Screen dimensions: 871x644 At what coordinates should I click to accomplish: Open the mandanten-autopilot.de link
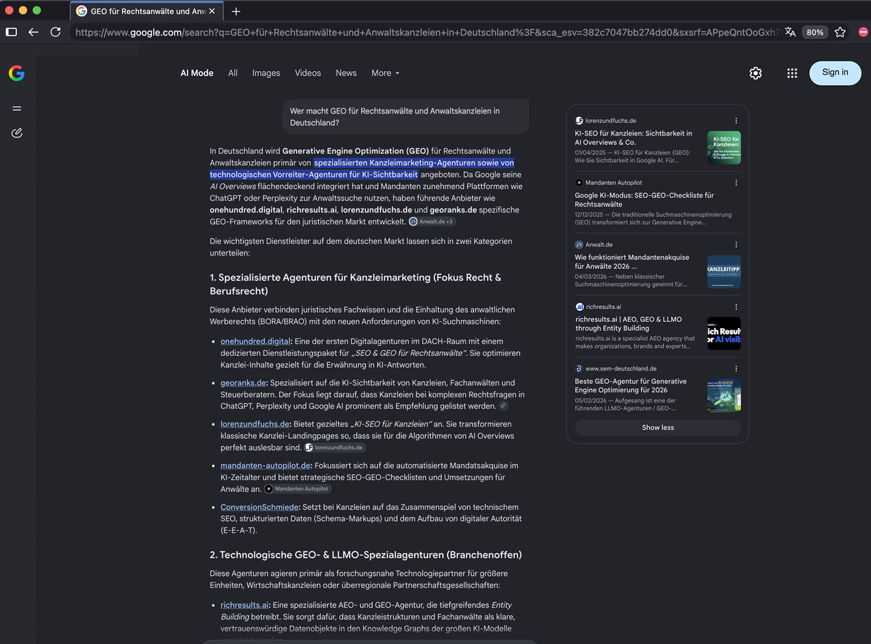[266, 466]
